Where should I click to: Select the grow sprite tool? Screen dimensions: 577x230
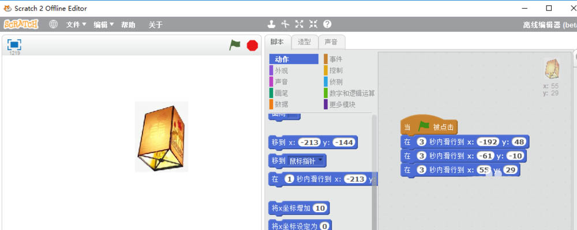click(x=299, y=24)
